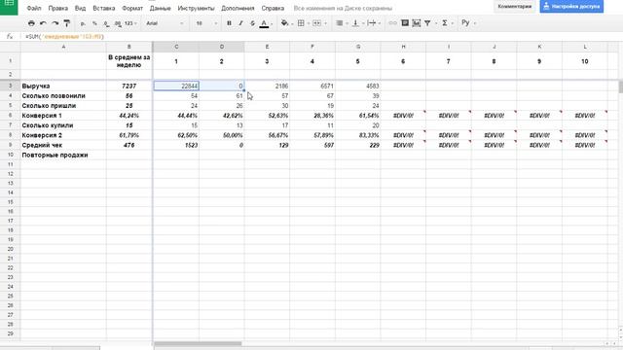623x350 pixels.
Task: Click the Print icon in the toolbar
Action: tap(31, 23)
